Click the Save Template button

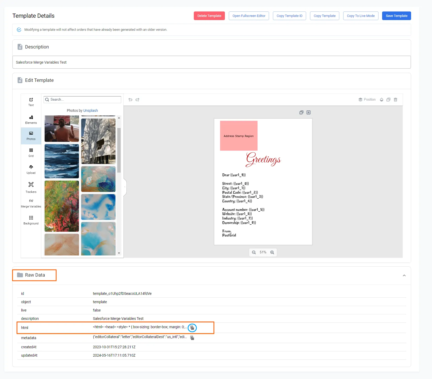396,16
